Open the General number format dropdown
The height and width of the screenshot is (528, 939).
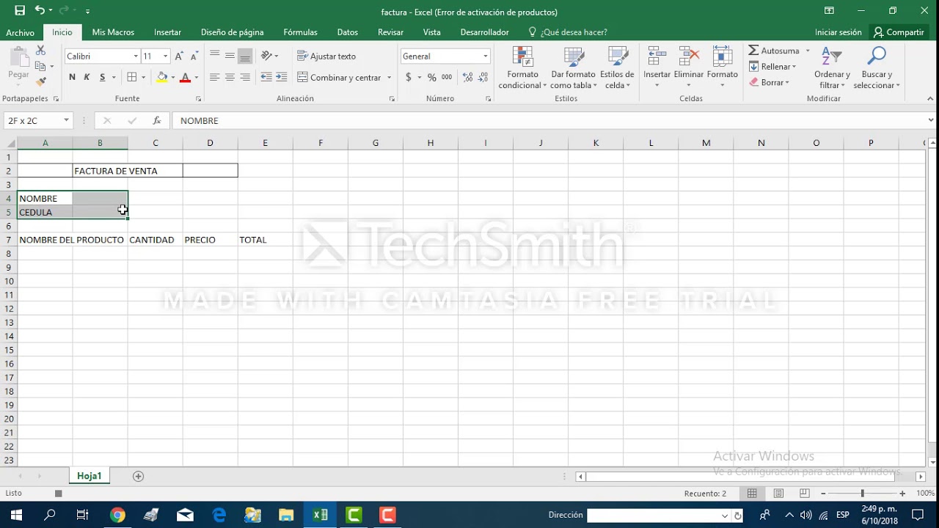pos(485,56)
